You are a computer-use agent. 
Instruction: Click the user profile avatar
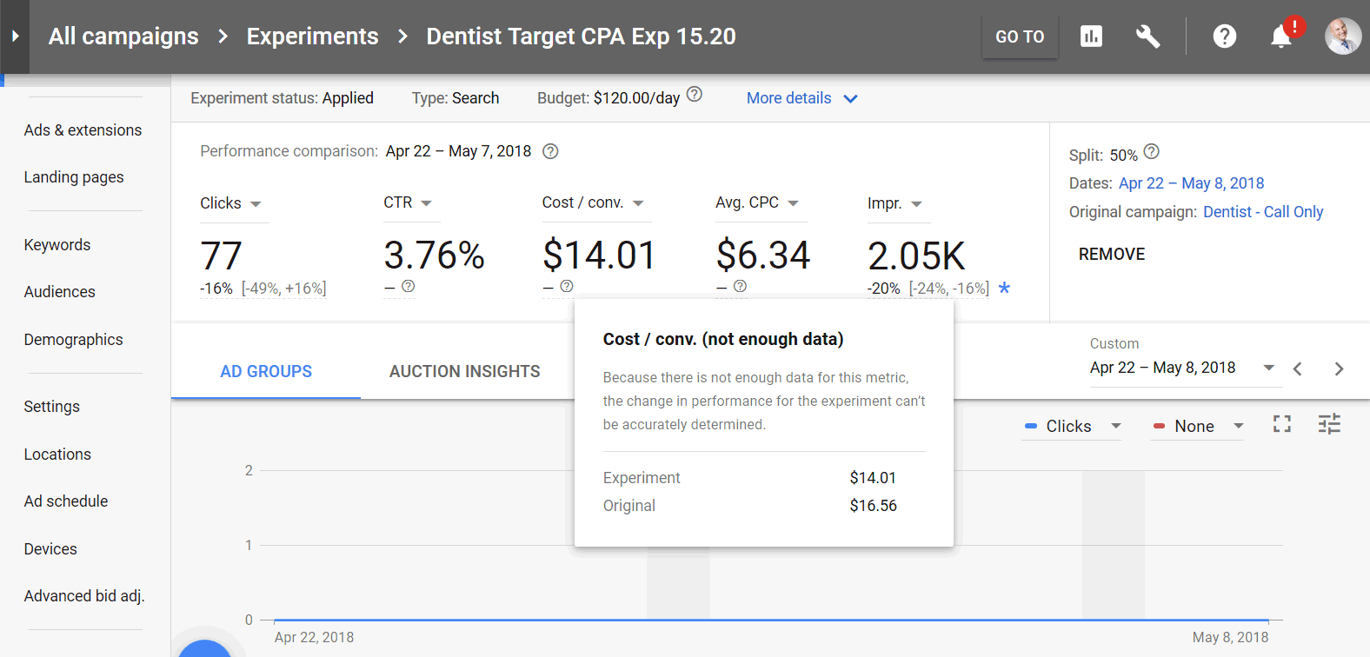pos(1342,36)
